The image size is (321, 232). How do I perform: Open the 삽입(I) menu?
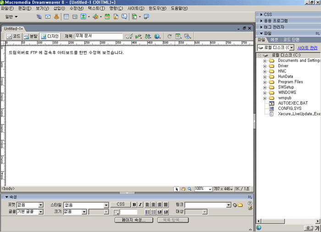click(59, 8)
